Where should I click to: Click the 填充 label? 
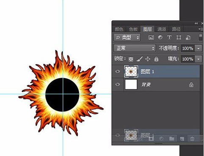[173, 59]
